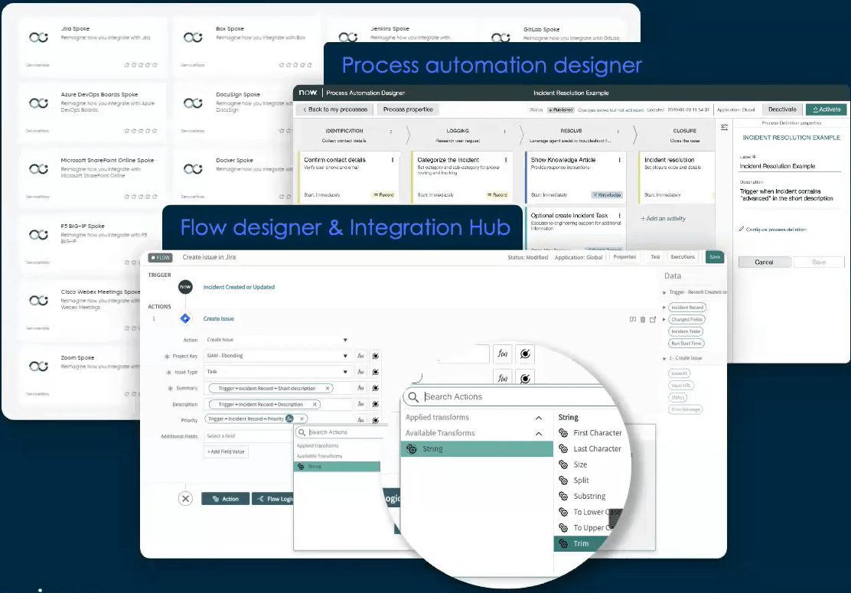Click three-dot menu on Confirm contact details card
The width and height of the screenshot is (851, 593).
tap(393, 160)
